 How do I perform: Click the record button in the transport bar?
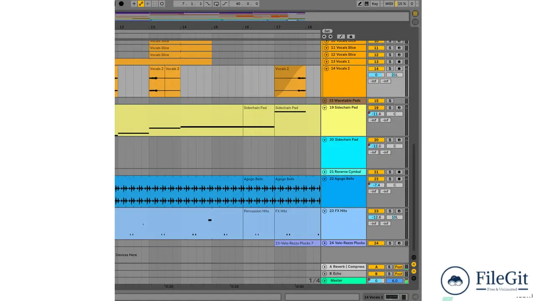click(121, 4)
